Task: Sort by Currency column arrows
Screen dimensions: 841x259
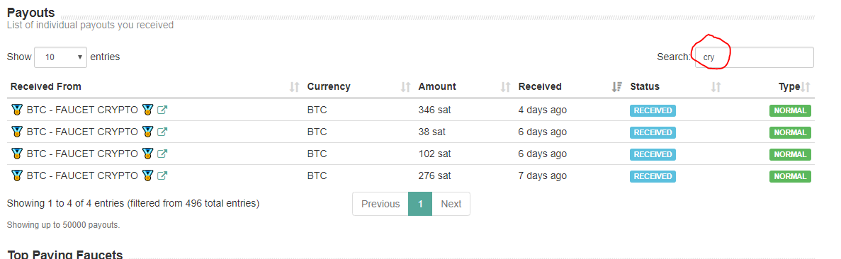Action: point(405,87)
